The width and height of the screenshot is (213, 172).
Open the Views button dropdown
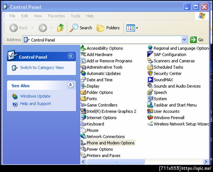point(137,28)
